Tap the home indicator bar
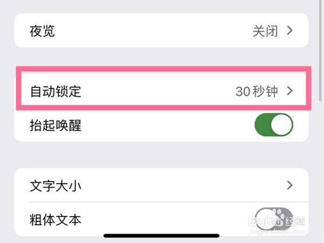The width and height of the screenshot is (324, 243). click(161, 236)
